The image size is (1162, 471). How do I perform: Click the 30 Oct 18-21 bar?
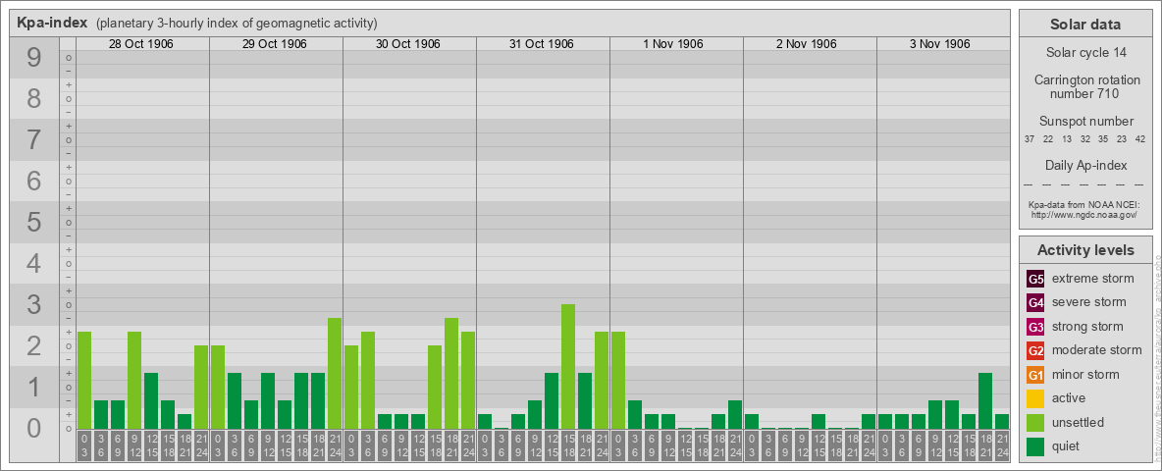coord(451,373)
